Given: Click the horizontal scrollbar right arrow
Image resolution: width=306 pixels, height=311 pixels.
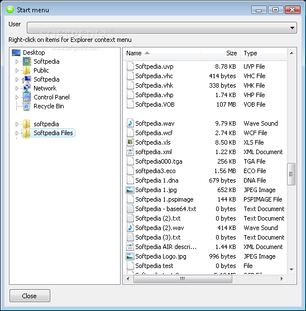Looking at the screenshot, I should [281, 279].
